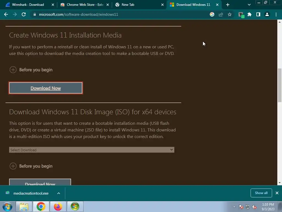
Task: Open the Chrome profile menu
Action: click(267, 14)
